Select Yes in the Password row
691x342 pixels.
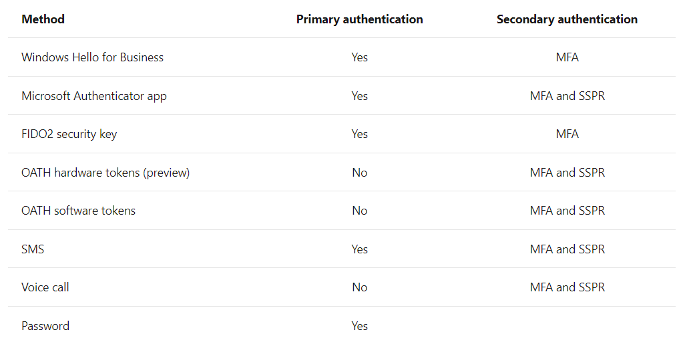click(359, 326)
